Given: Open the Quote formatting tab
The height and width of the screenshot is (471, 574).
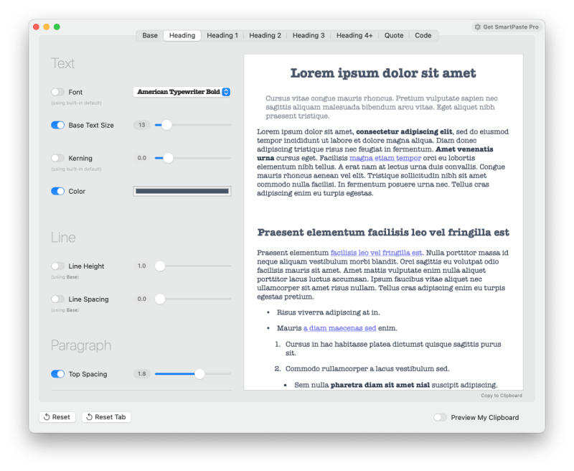Looking at the screenshot, I should click(x=393, y=35).
